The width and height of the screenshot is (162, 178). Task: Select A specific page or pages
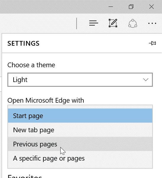click(x=80, y=158)
